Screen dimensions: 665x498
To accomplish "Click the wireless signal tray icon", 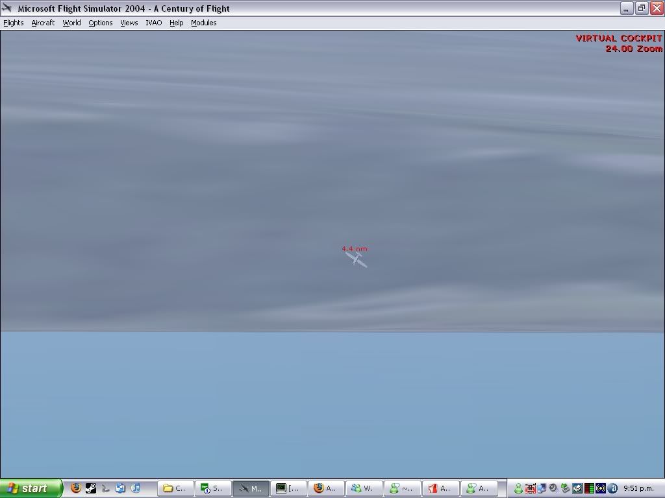I will coord(601,488).
